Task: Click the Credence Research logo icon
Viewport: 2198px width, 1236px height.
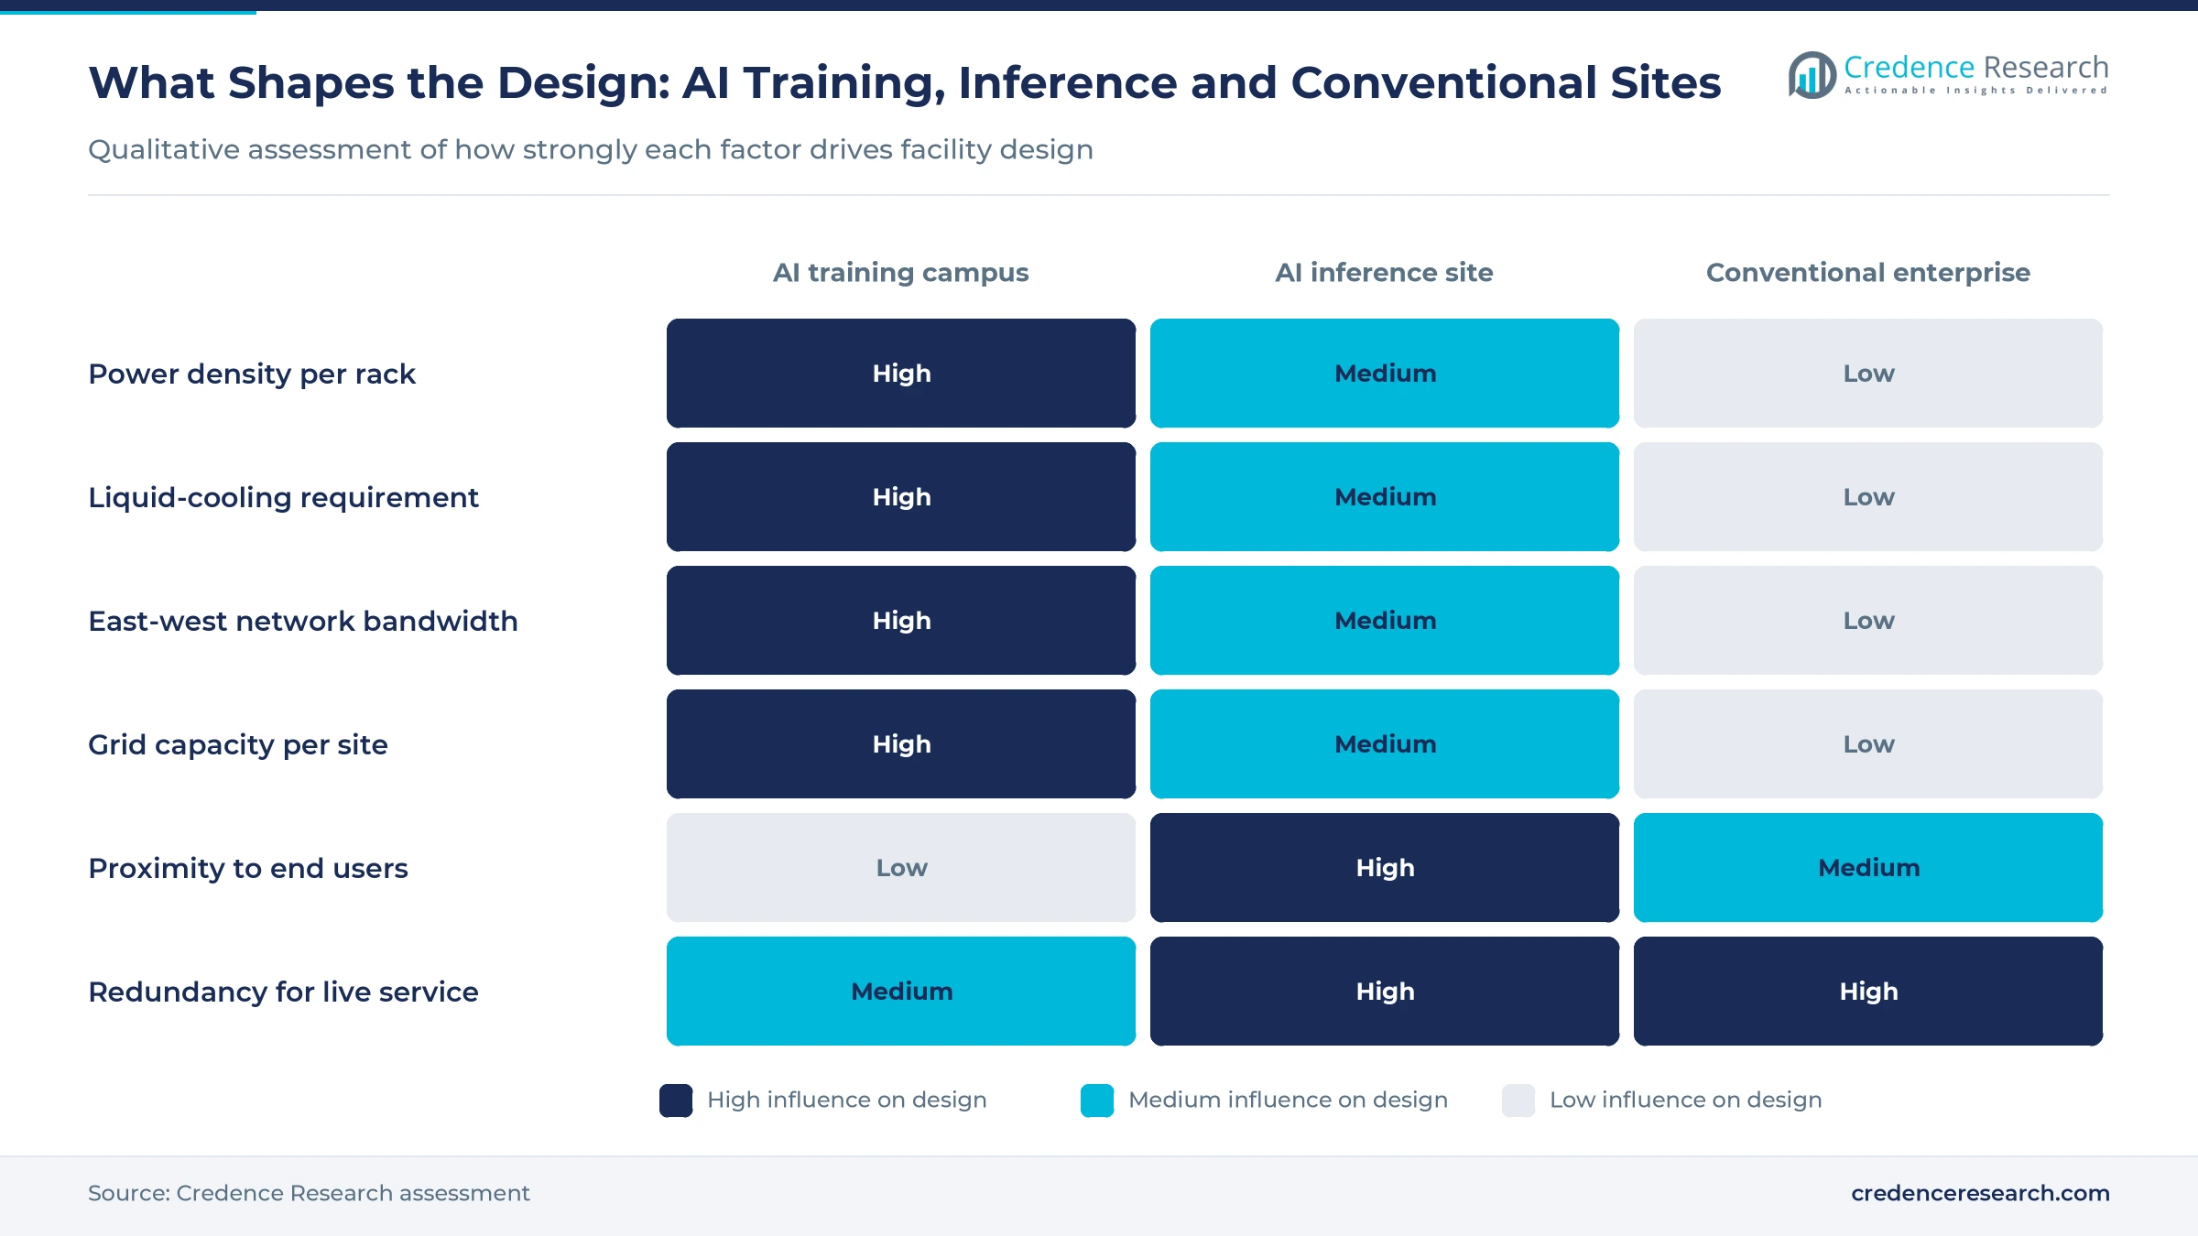Action: point(1812,75)
